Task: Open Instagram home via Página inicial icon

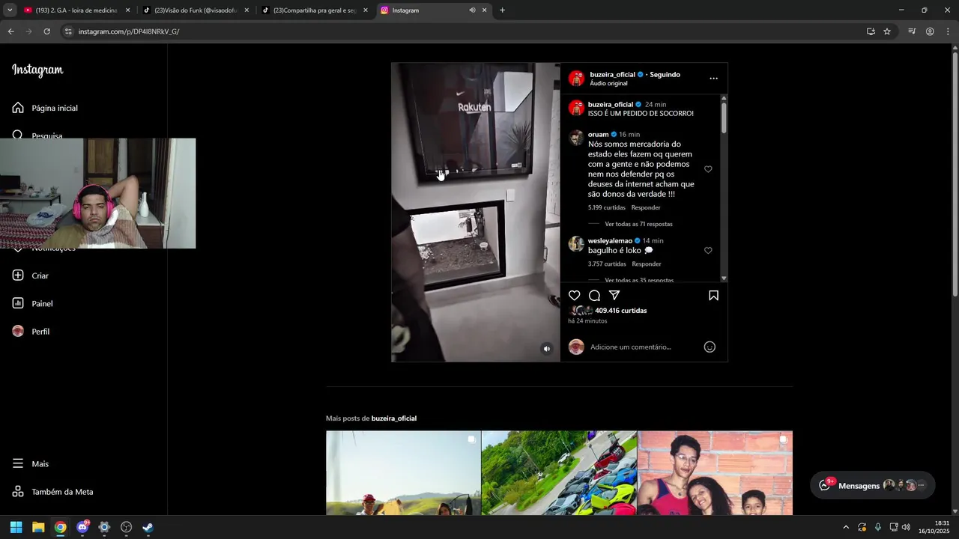Action: (18, 108)
